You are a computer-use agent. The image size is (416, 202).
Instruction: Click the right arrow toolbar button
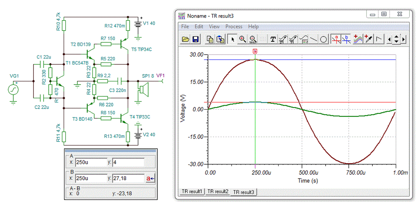[x=404, y=39]
